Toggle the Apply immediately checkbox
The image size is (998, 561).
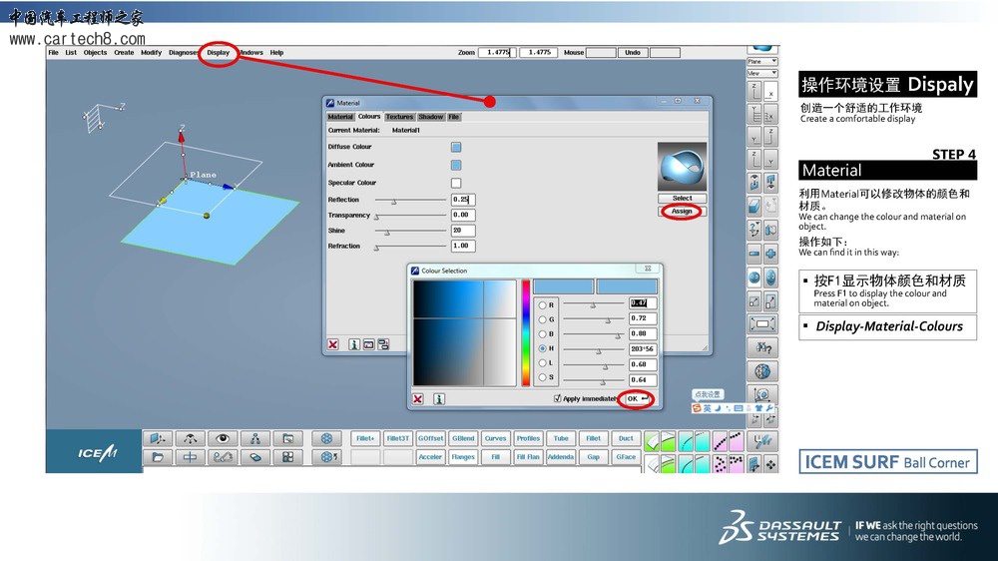[558, 398]
